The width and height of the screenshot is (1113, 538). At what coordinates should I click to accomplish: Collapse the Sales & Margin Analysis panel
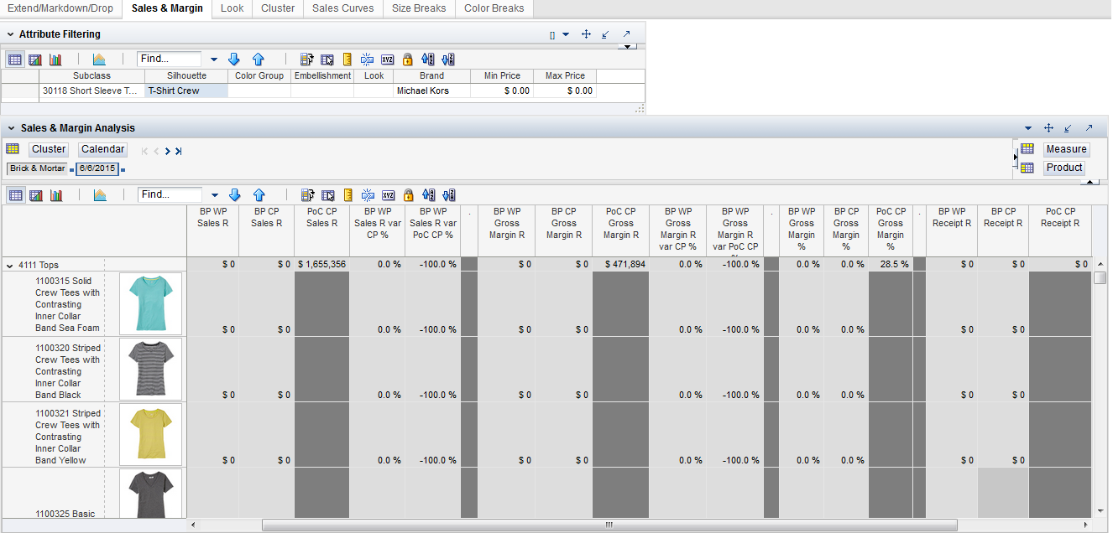tap(12, 128)
